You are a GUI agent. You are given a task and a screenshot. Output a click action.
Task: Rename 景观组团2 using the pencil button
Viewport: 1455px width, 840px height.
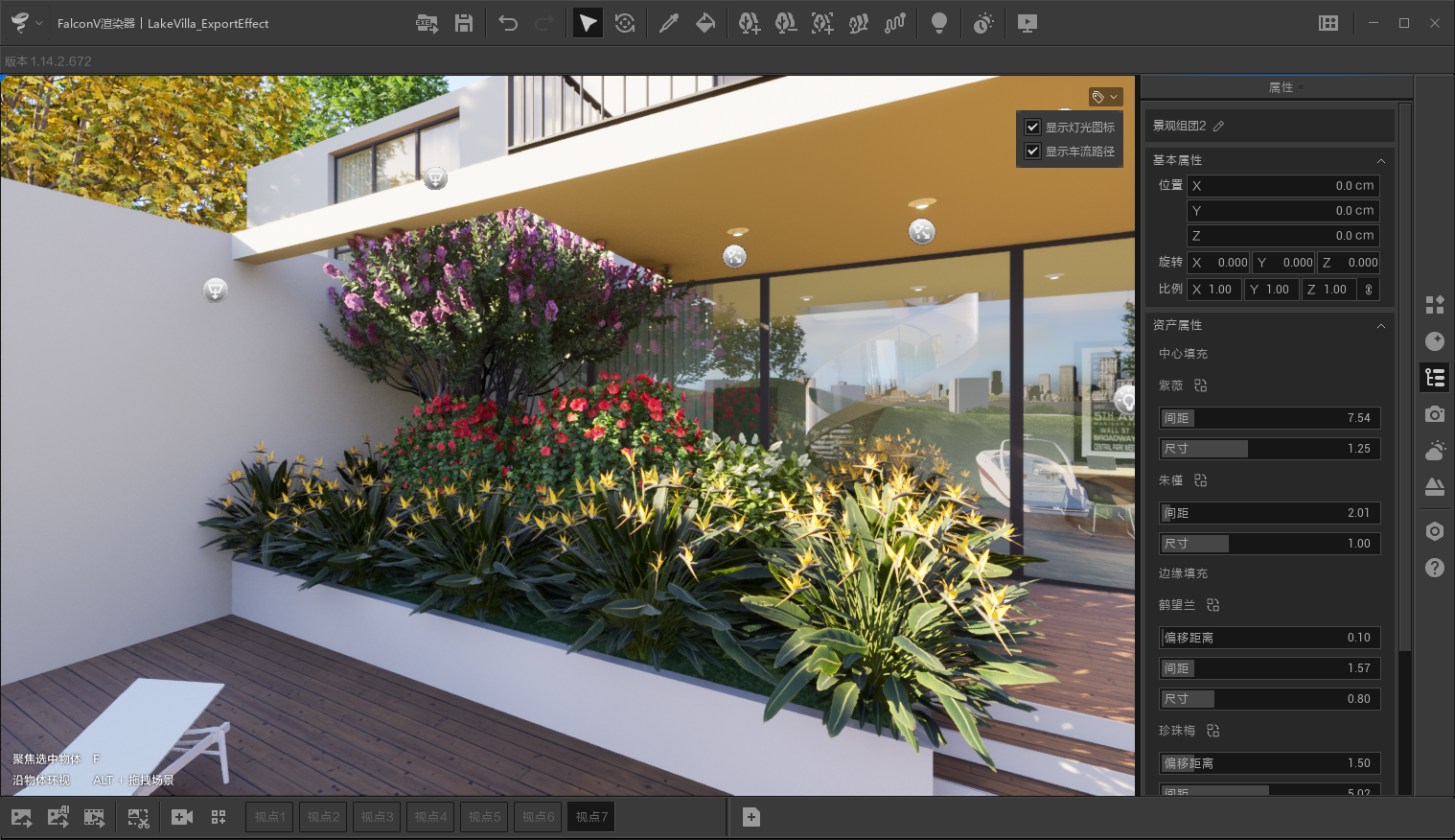pyautogui.click(x=1218, y=125)
